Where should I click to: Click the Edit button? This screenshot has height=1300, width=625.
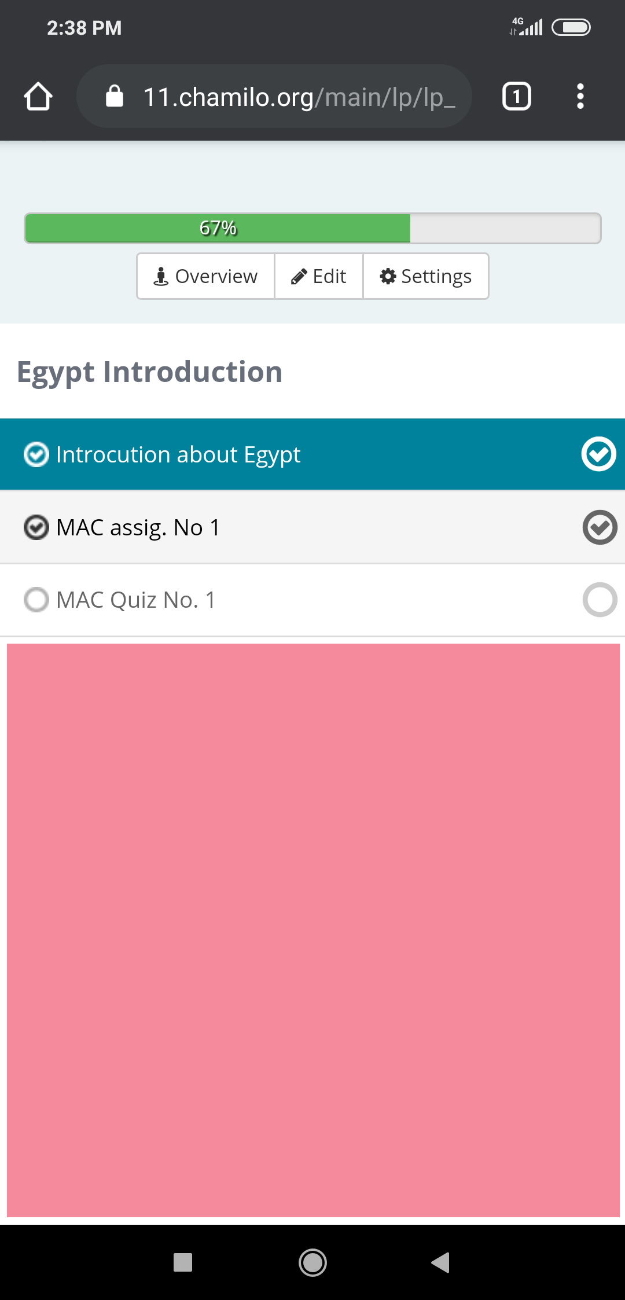(318, 276)
